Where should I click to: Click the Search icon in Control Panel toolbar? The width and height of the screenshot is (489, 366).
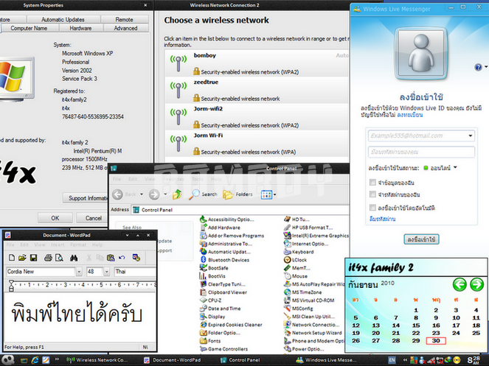[203, 194]
